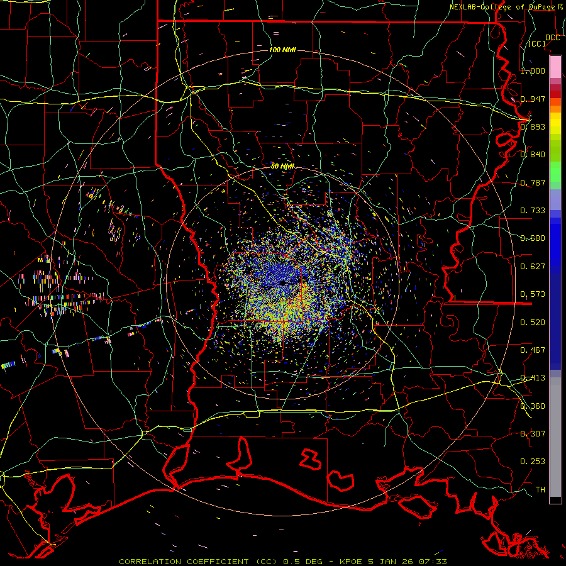Pick the periwinkle color bar segment

click(555, 199)
